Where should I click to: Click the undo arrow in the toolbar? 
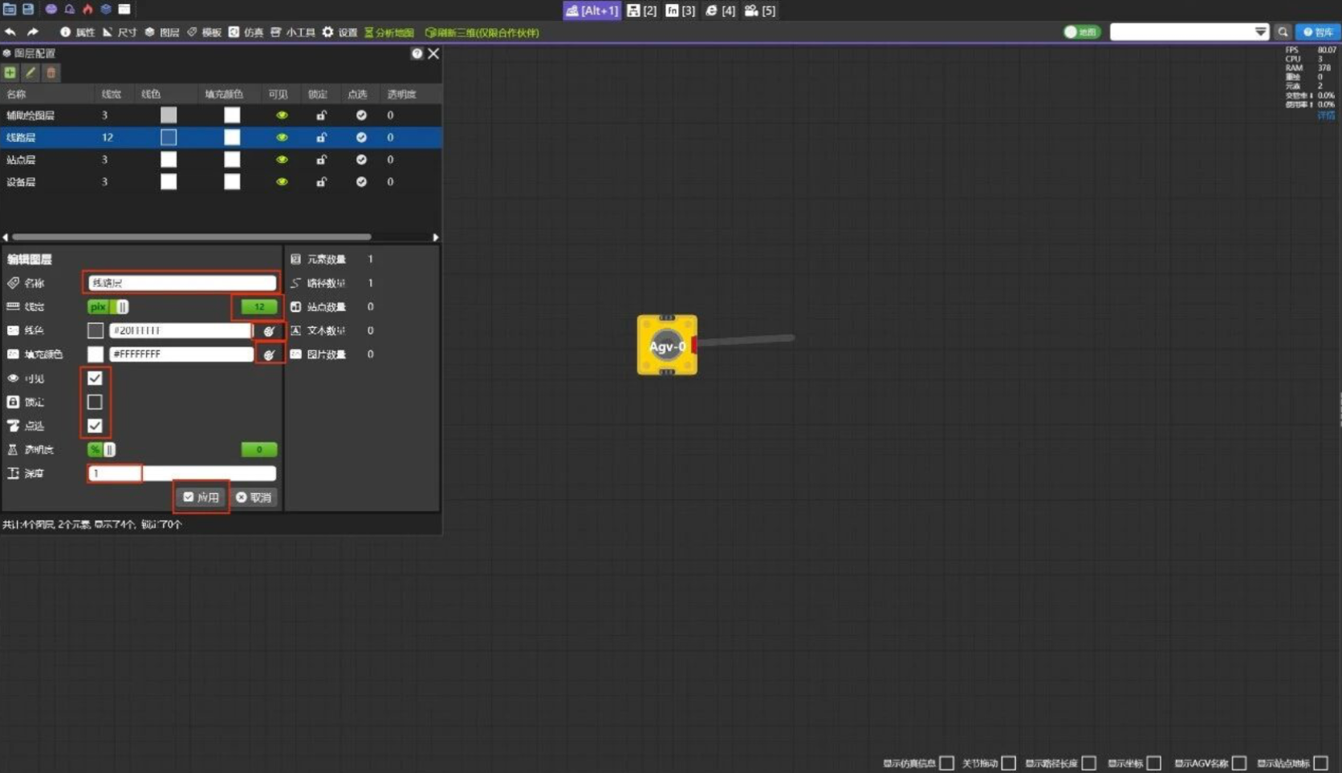pos(10,32)
